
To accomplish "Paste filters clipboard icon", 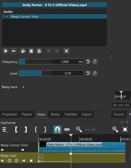I will tap(31, 51).
